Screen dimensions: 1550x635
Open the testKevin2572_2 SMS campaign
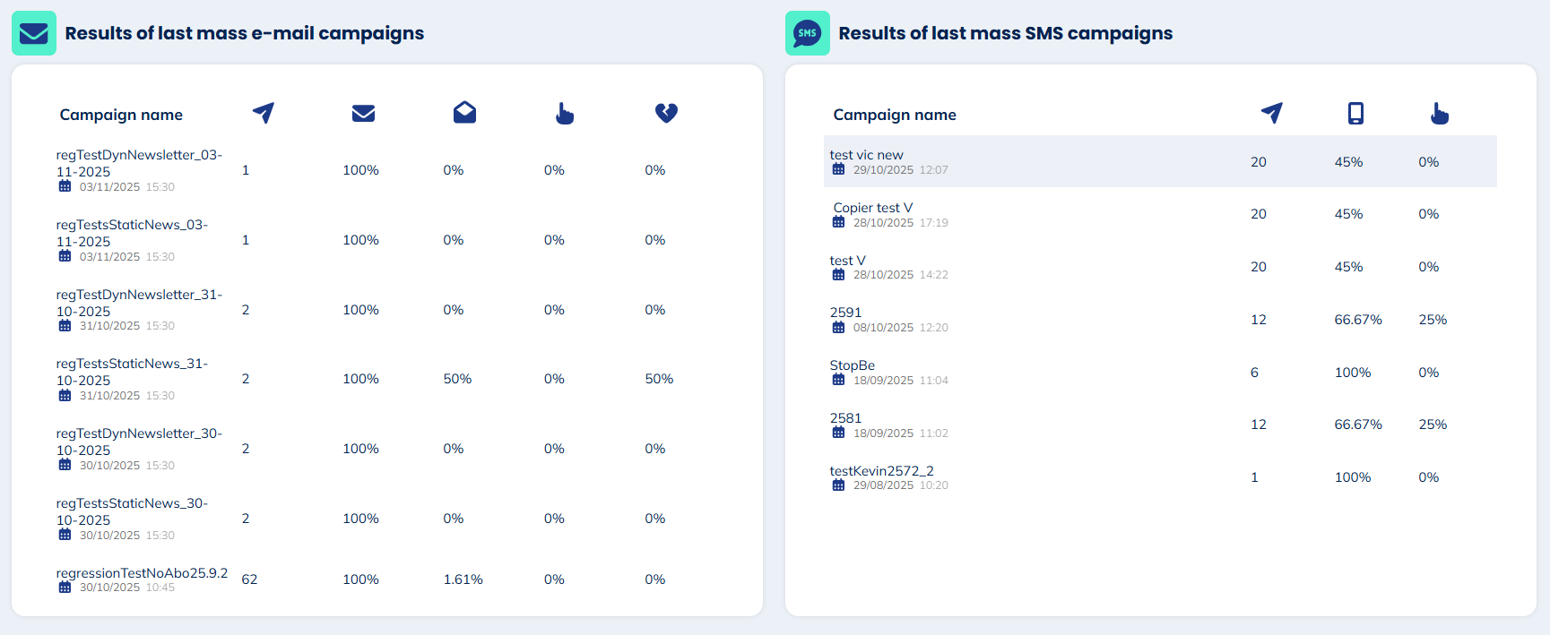pos(881,471)
